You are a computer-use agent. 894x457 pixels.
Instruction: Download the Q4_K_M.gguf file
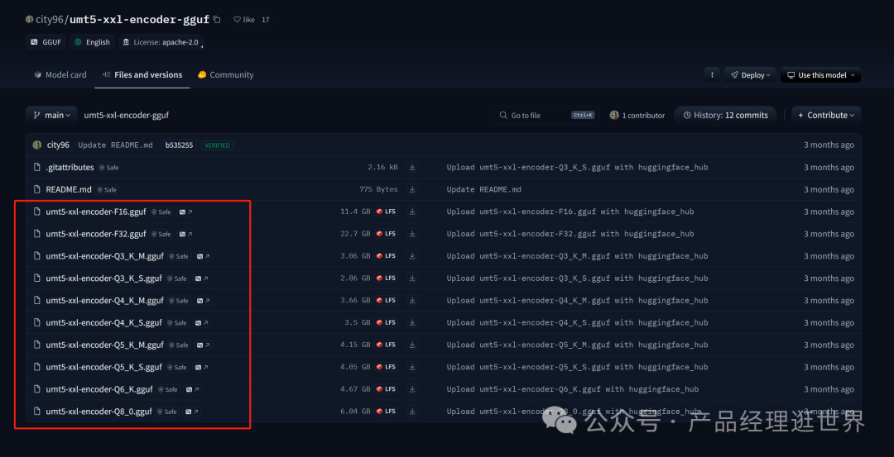pyautogui.click(x=412, y=301)
